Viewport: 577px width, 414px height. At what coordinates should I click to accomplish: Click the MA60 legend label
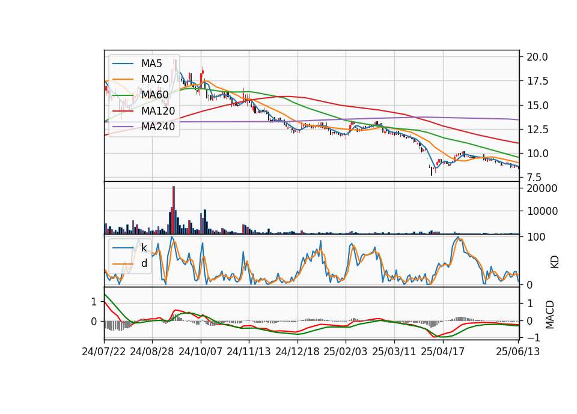[154, 95]
